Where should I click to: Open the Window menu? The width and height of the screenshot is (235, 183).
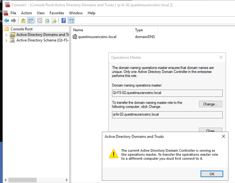click(76, 13)
